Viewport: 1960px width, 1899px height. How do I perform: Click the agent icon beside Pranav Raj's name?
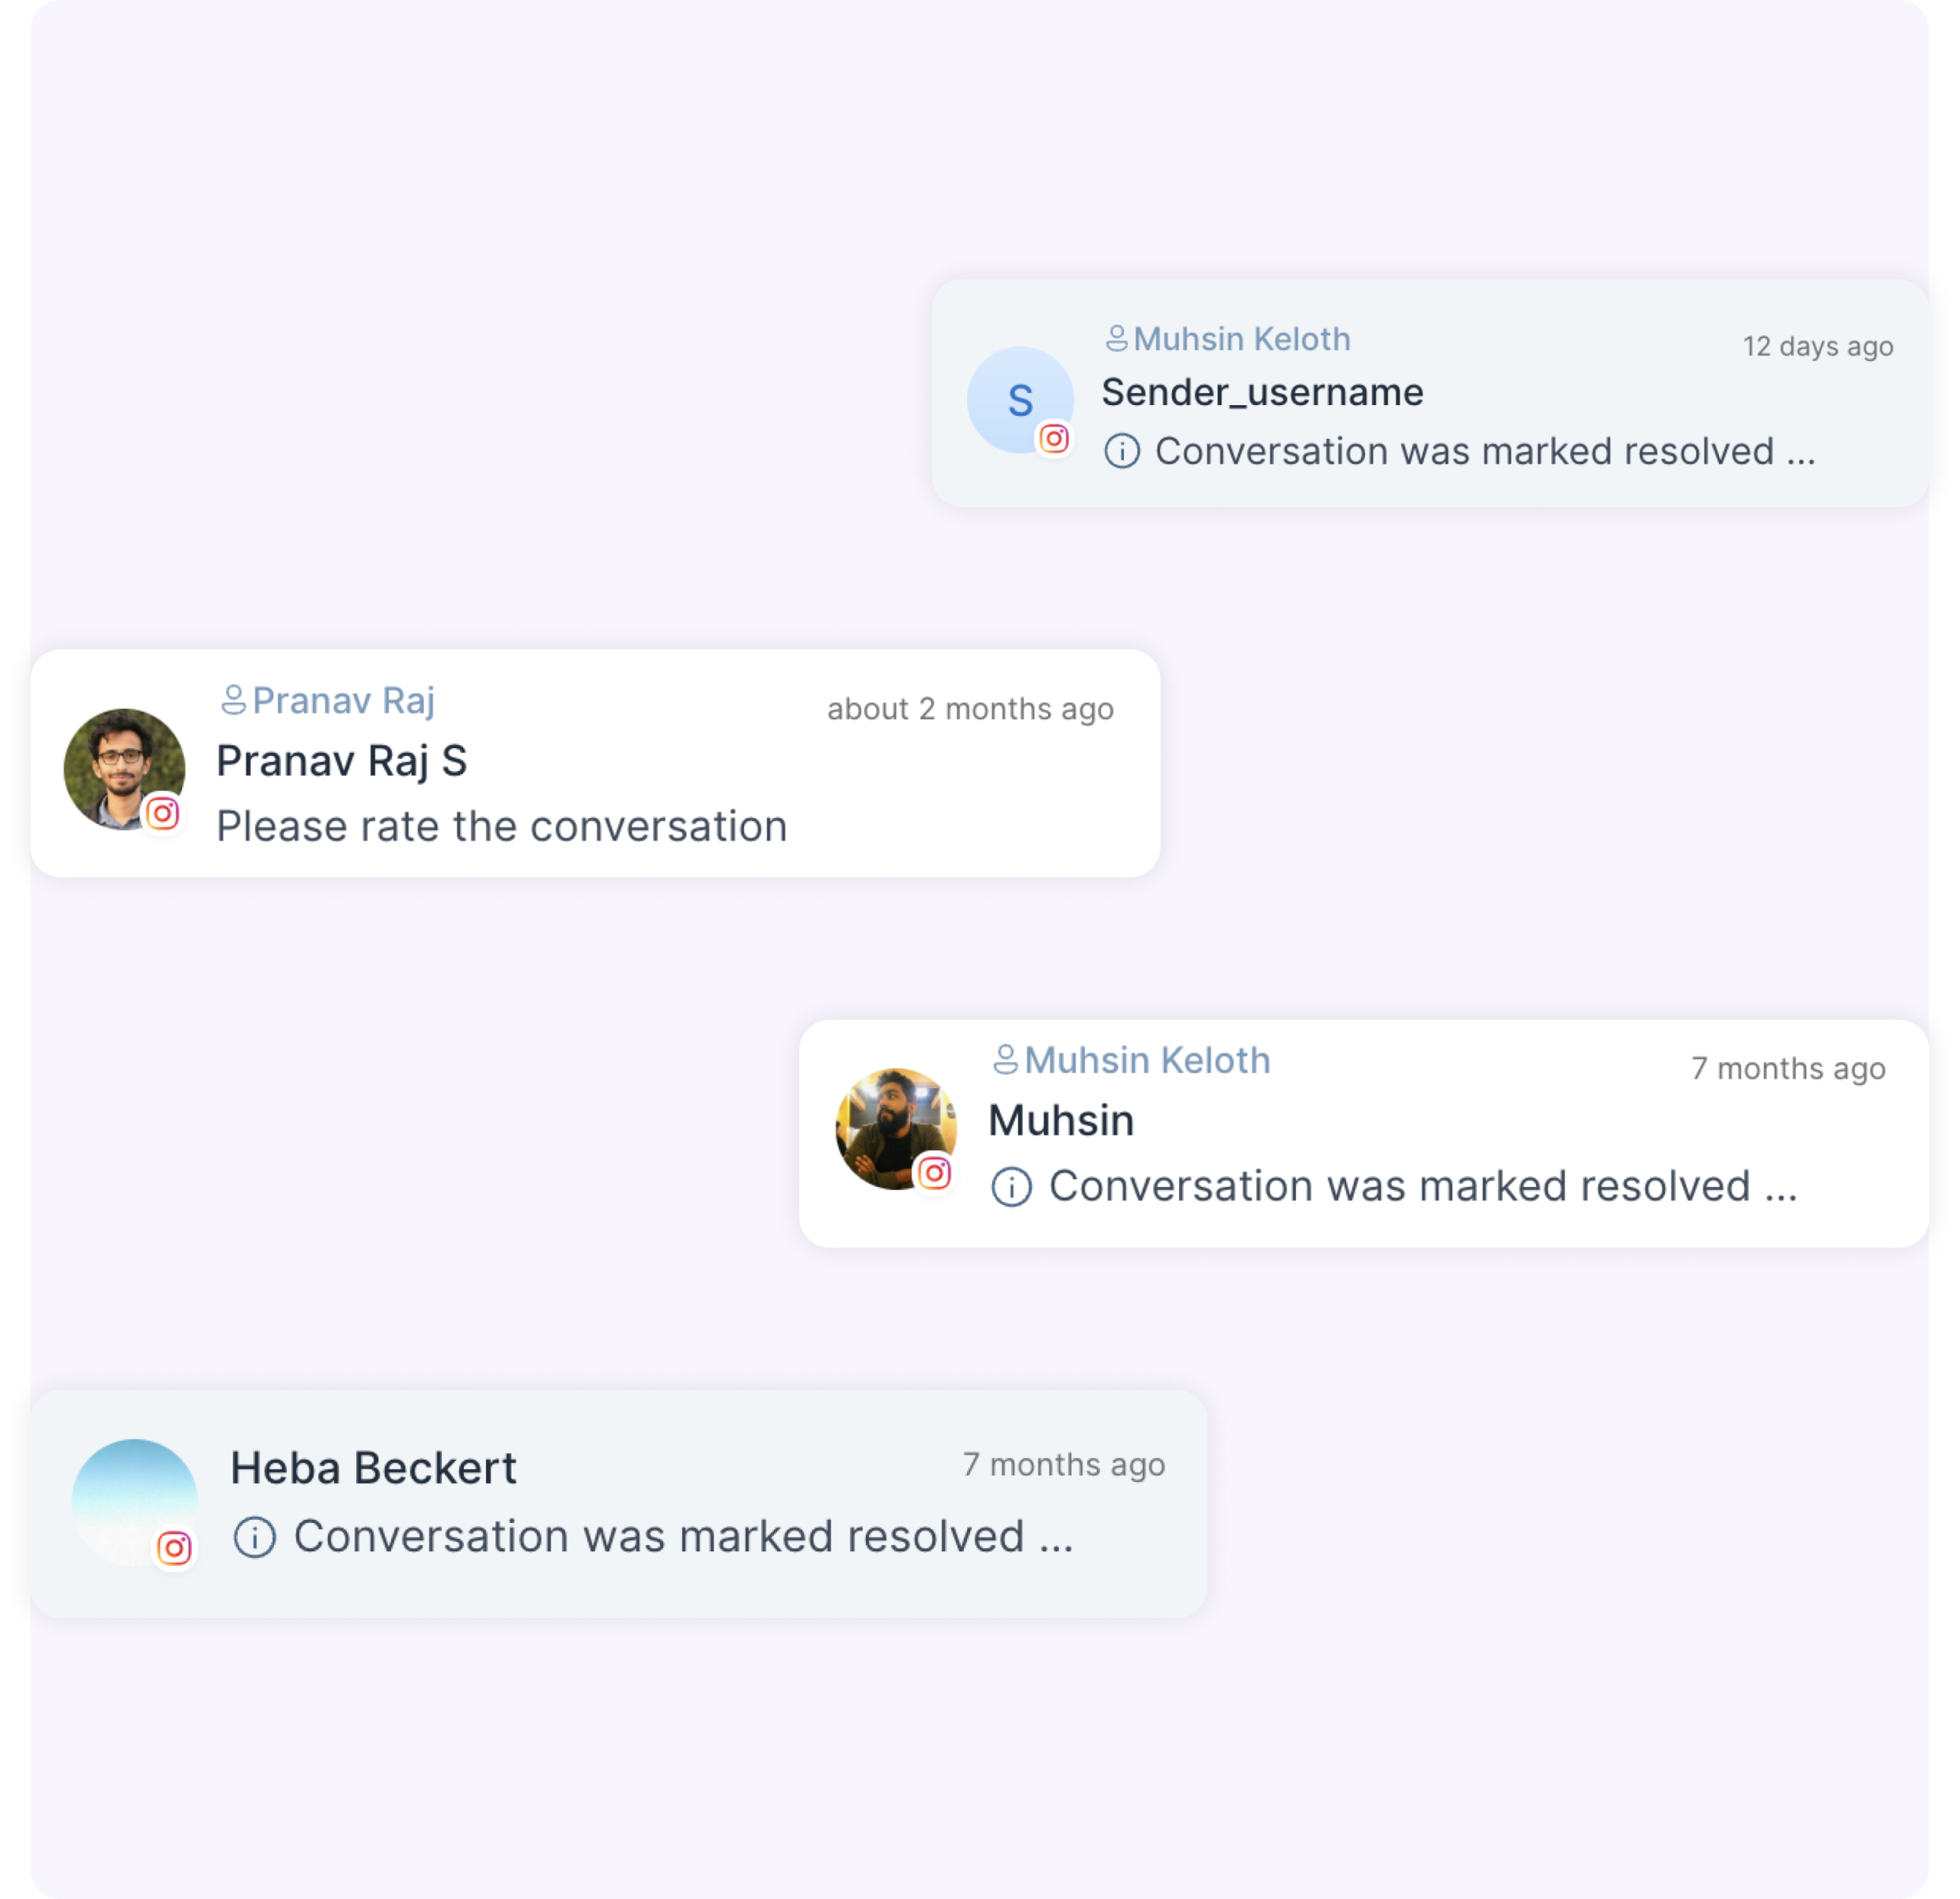click(x=236, y=700)
